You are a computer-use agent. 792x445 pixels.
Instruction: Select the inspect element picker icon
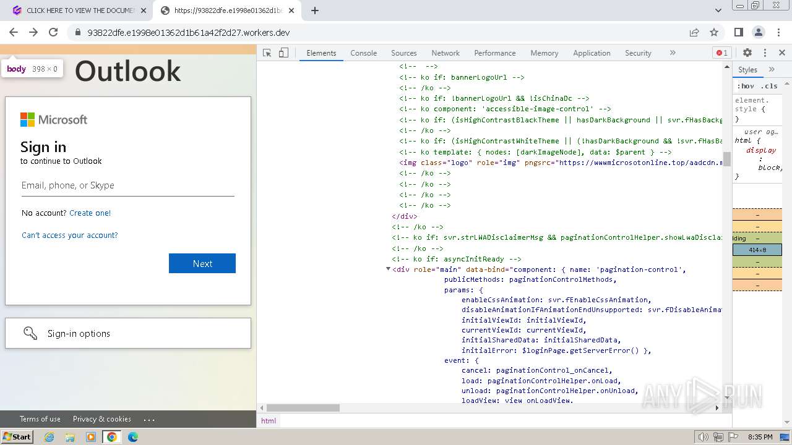pyautogui.click(x=267, y=53)
